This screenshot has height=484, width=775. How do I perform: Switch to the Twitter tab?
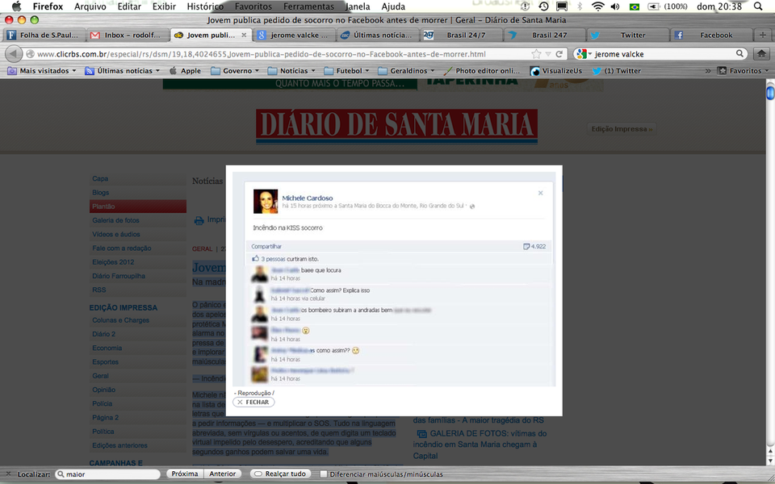[x=626, y=35]
